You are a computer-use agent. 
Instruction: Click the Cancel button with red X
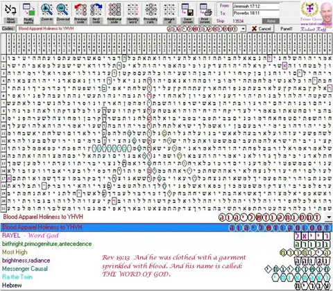click(262, 28)
